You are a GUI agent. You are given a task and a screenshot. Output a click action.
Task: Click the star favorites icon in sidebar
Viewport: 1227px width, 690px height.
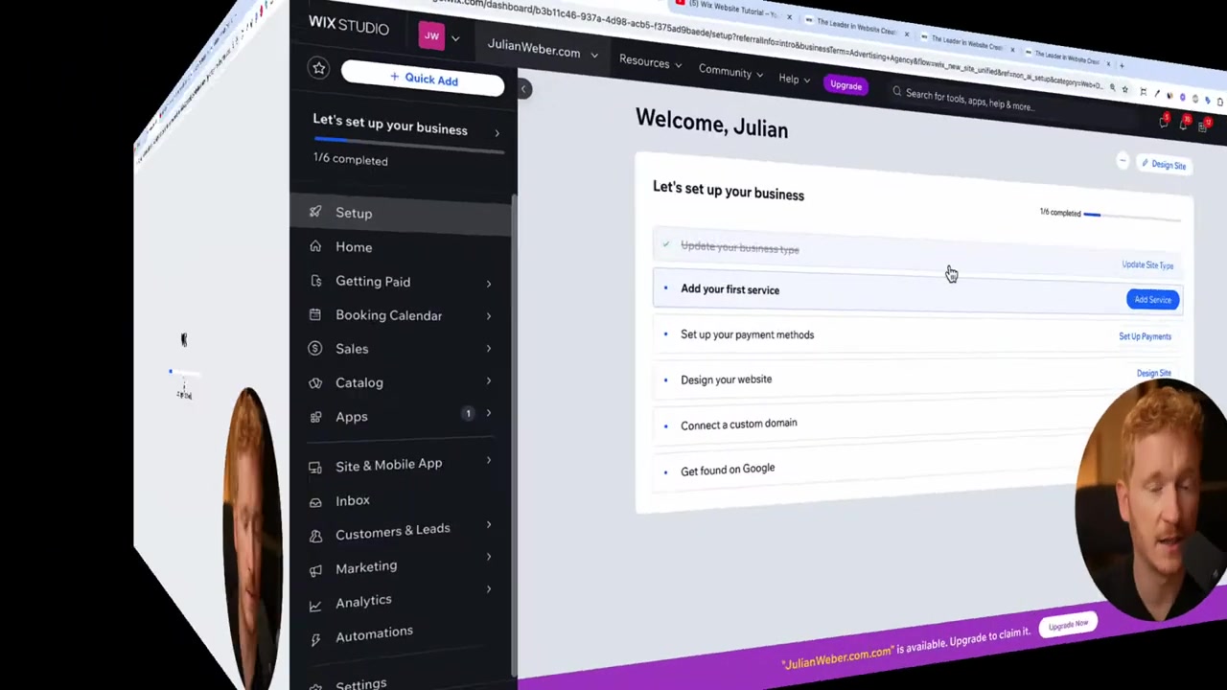tap(318, 68)
